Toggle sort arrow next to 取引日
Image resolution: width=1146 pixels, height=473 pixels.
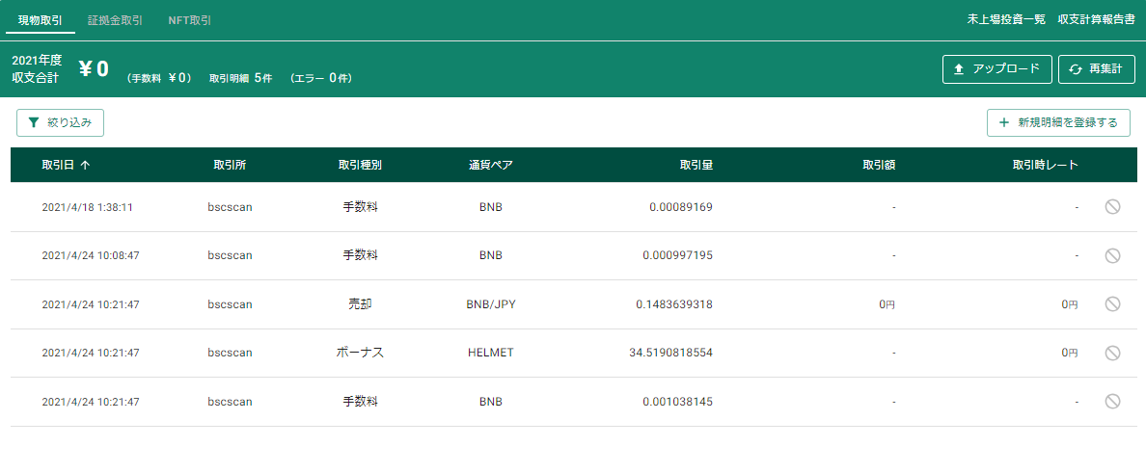85,165
